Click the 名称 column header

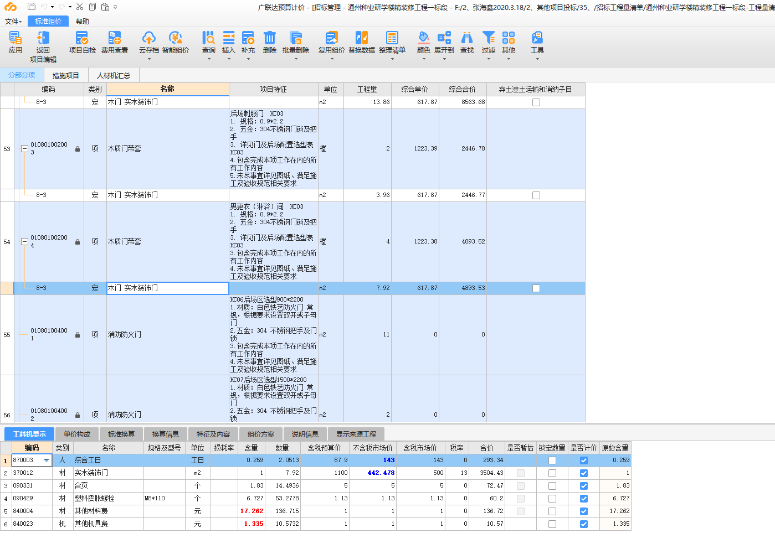point(168,89)
